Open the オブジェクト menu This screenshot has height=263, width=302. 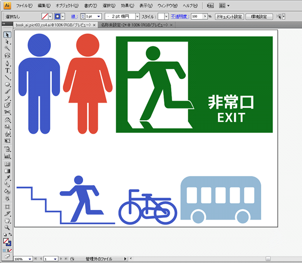(67, 6)
